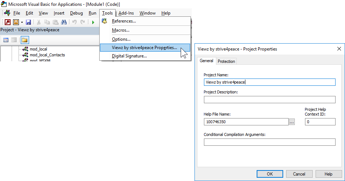Click the Paste toolbar icon
The image size is (345, 181).
[x=56, y=22]
